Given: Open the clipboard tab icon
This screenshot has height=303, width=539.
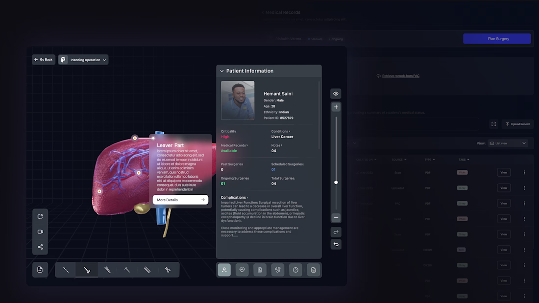Looking at the screenshot, I should [x=260, y=270].
